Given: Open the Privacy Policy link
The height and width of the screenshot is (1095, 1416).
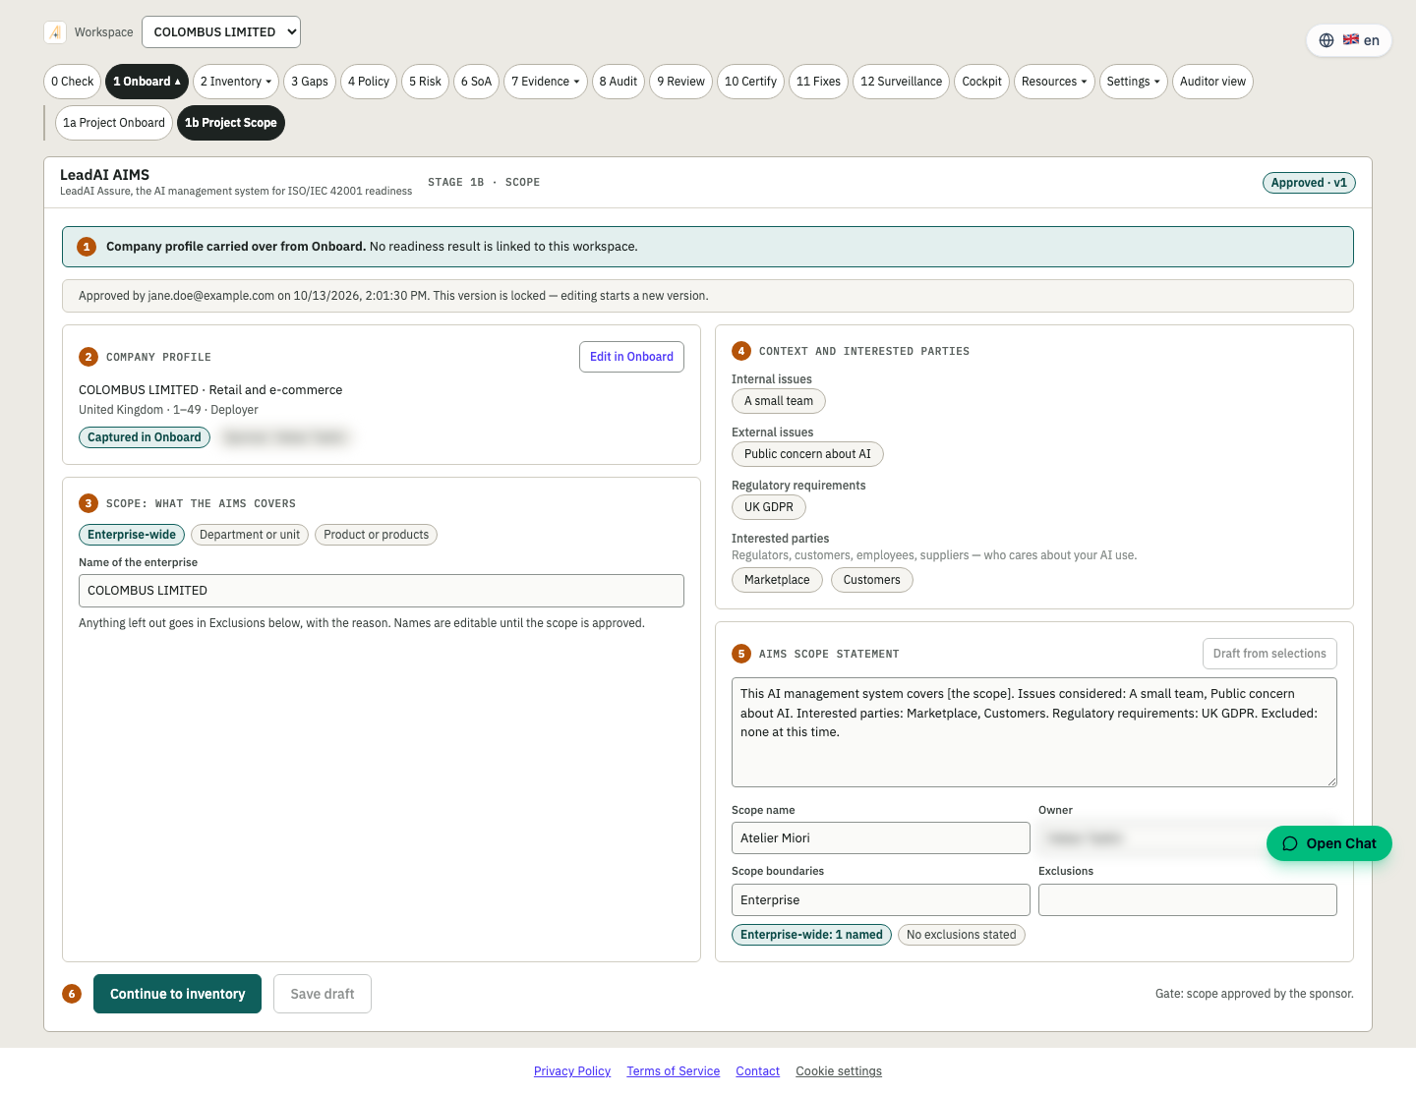Looking at the screenshot, I should click(572, 1071).
